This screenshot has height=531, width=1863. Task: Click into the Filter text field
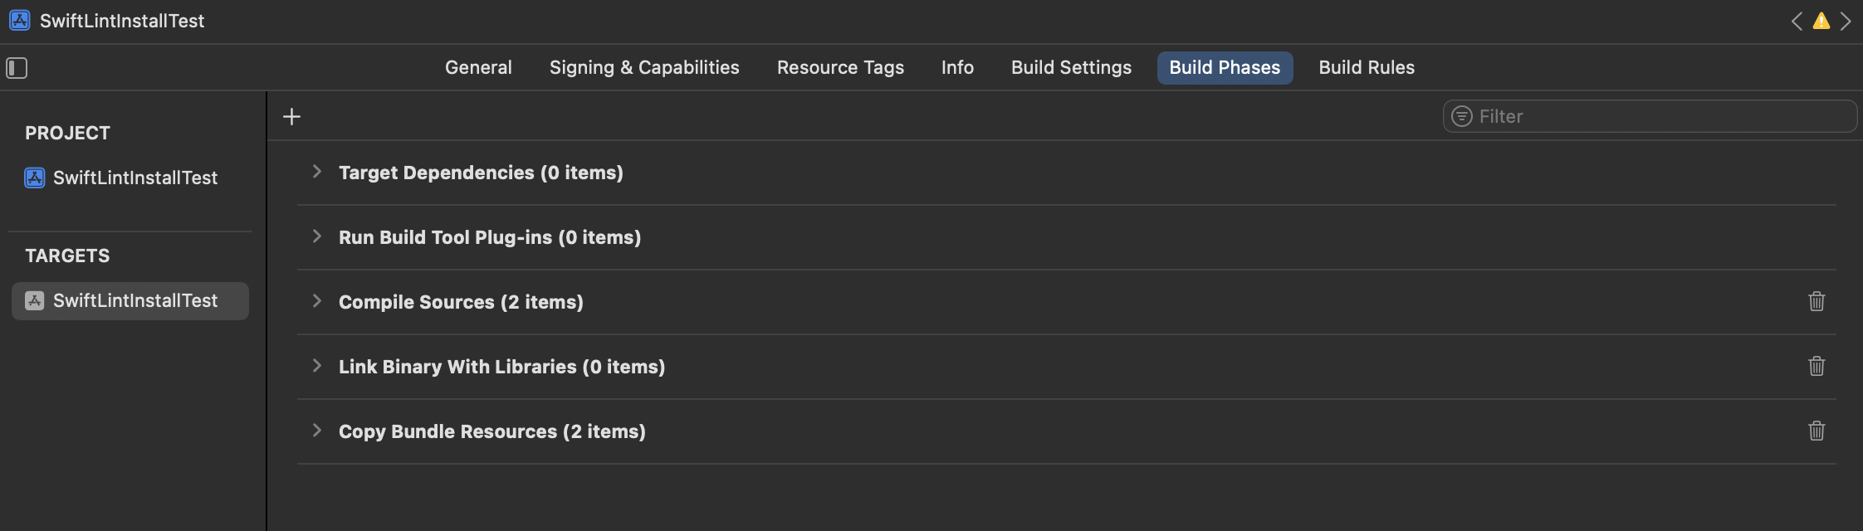[1660, 117]
